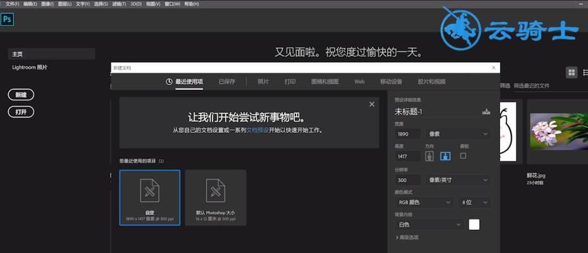Open the resolution unit 像素/英寸 dropdown
Screen dimensions: 588x253
click(x=458, y=180)
